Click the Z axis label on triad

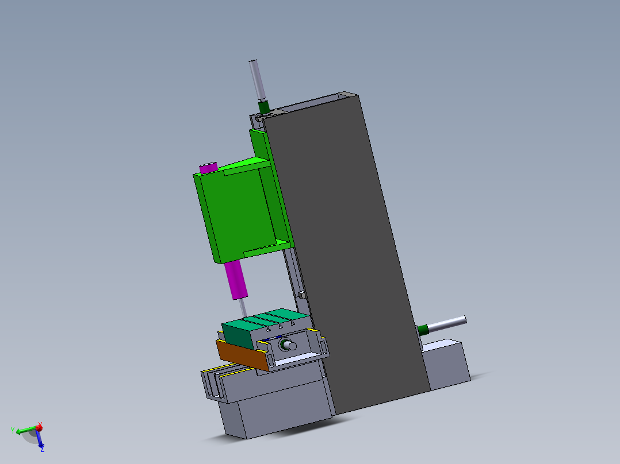click(43, 449)
